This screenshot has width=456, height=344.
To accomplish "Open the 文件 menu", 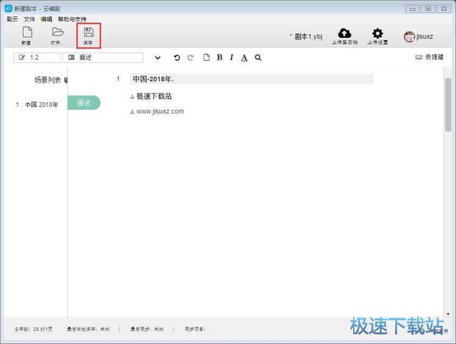I will [x=29, y=19].
